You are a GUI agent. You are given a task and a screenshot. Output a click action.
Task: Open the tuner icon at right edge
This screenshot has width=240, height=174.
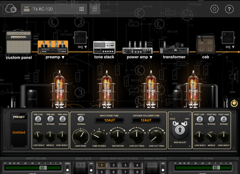pyautogui.click(x=234, y=103)
